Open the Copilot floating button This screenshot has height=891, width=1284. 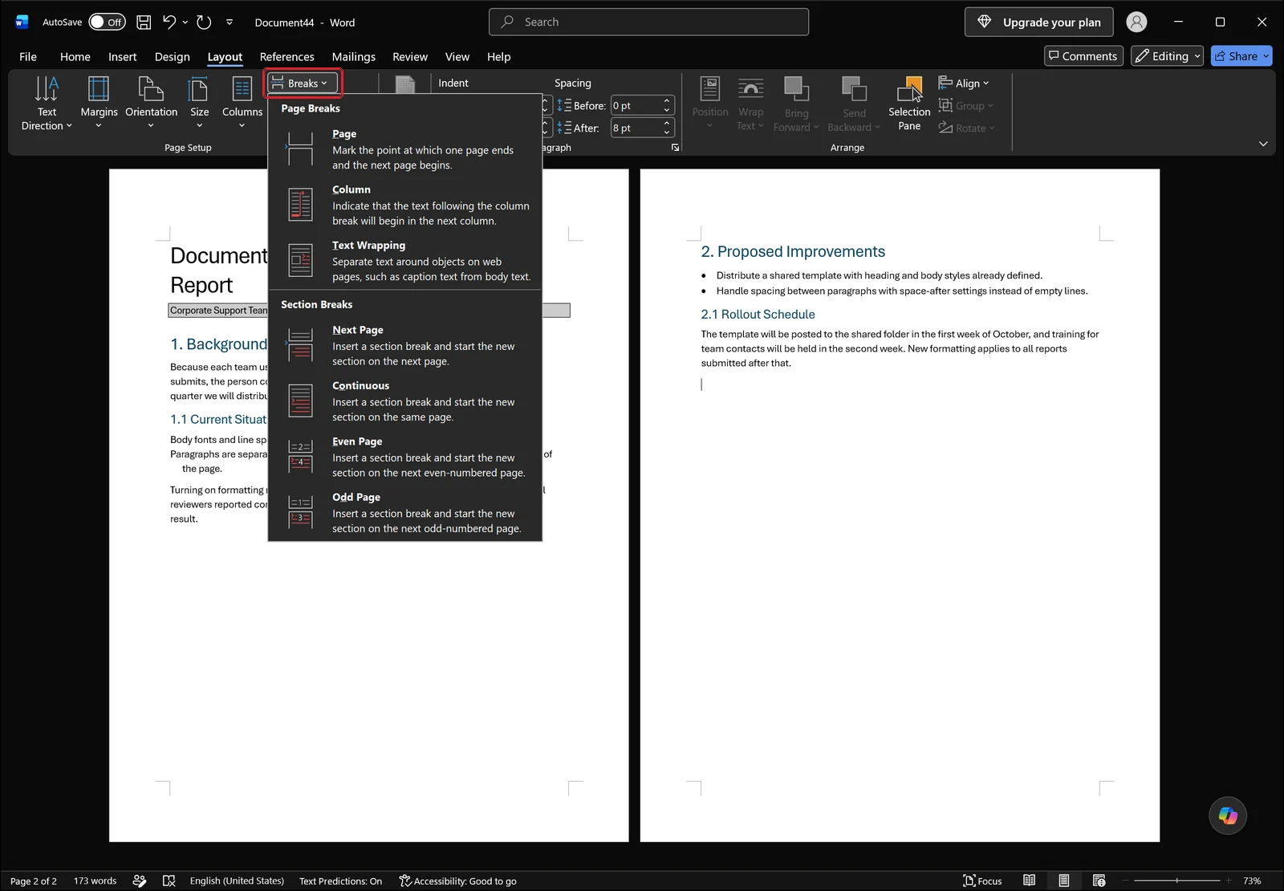click(x=1228, y=816)
